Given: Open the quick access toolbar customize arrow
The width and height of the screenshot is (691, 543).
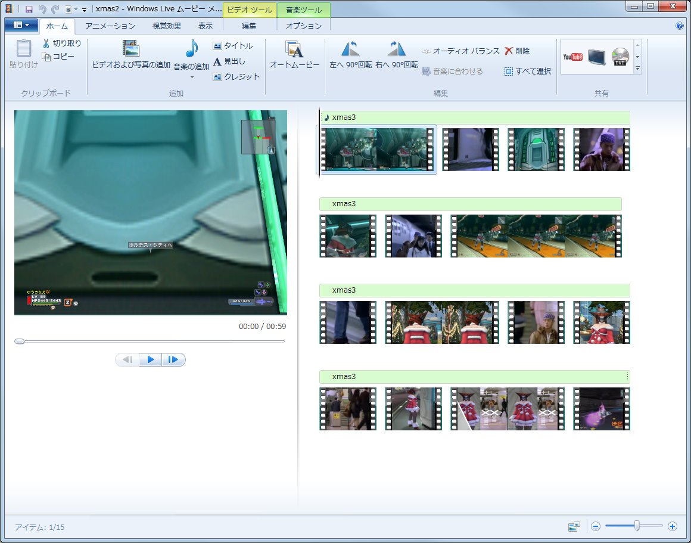Looking at the screenshot, I should pyautogui.click(x=84, y=10).
